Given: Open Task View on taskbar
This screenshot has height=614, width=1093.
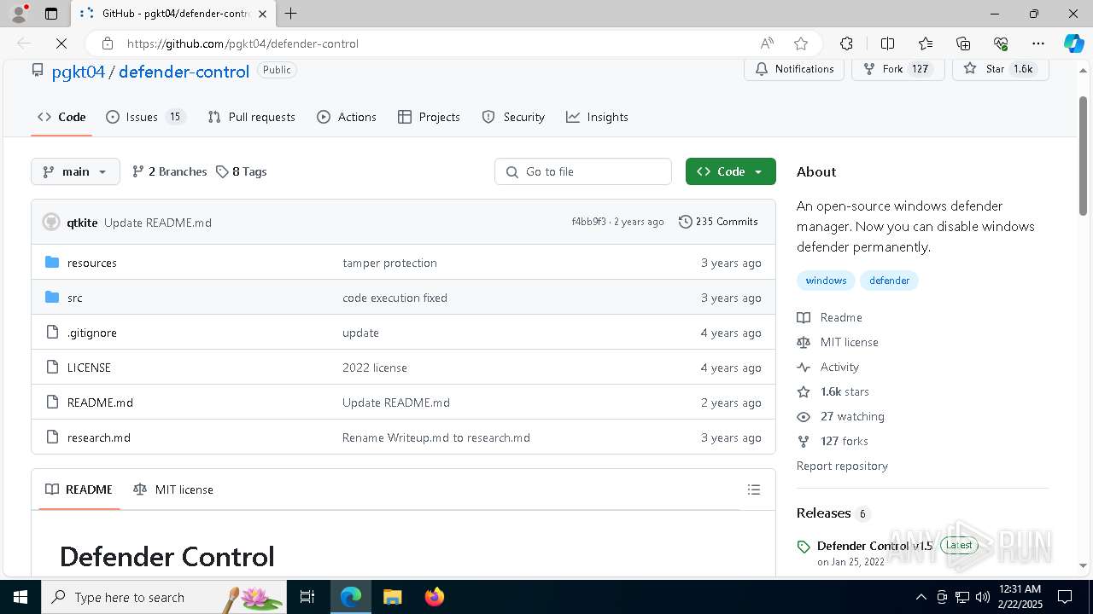Looking at the screenshot, I should (x=307, y=597).
